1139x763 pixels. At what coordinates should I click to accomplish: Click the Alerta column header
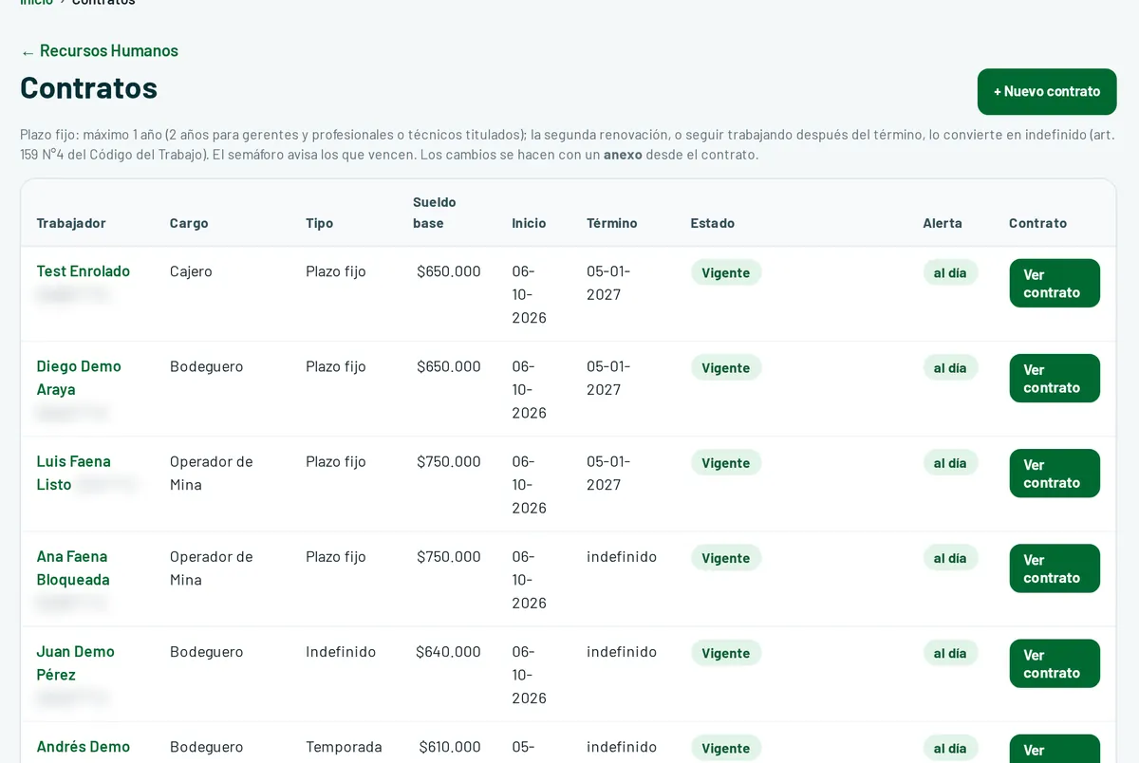(943, 223)
